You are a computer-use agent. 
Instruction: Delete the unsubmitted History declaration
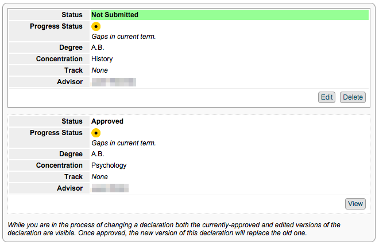[x=353, y=97]
